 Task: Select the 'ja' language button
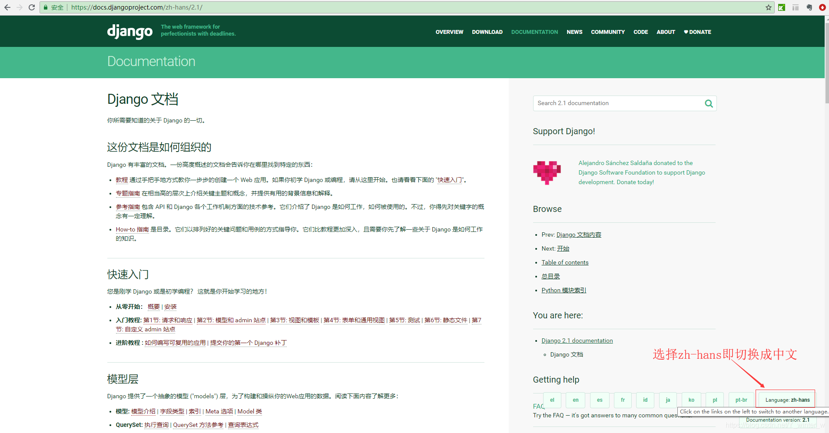point(668,400)
